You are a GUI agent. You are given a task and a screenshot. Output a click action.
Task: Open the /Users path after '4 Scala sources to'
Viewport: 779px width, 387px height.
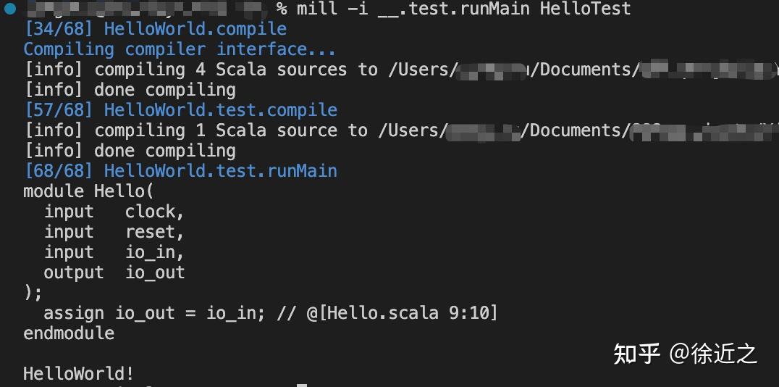(579, 70)
